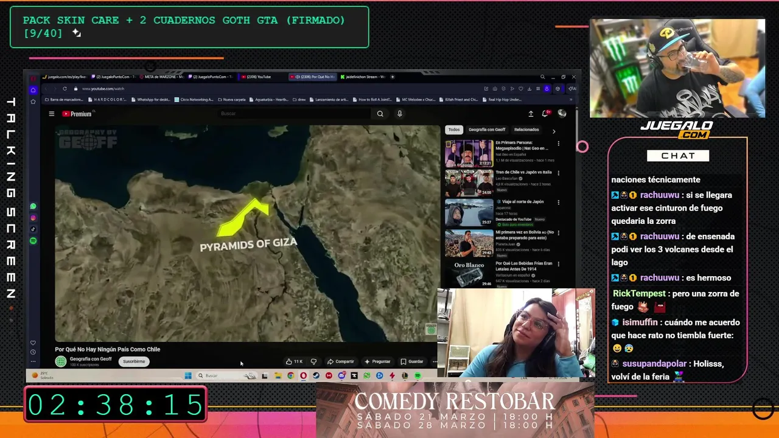Open the YouTube hamburger guide menu

(x=52, y=114)
